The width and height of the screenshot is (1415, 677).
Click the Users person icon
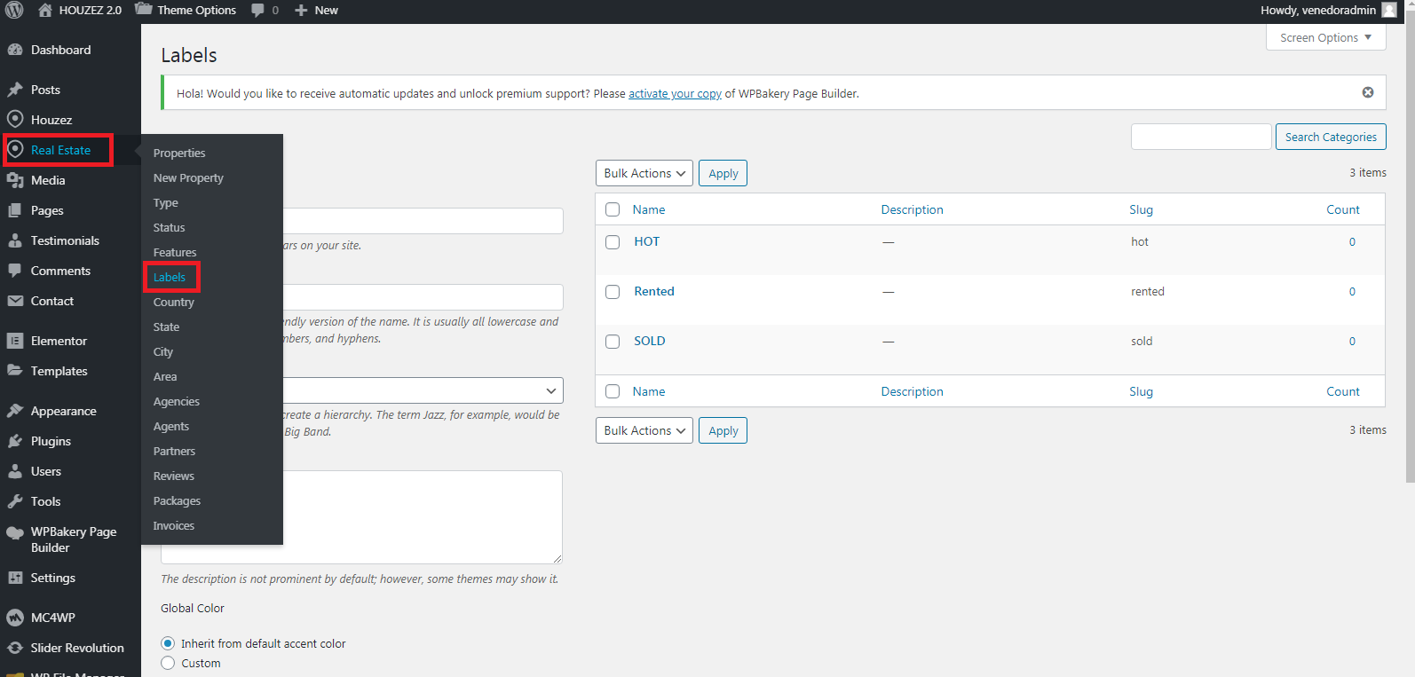point(15,471)
